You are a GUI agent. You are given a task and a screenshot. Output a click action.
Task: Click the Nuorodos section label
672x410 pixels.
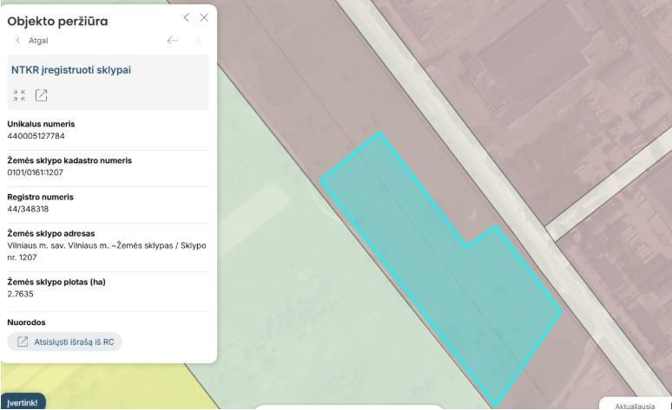tap(27, 322)
